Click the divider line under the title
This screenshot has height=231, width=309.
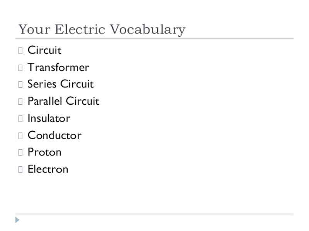(154, 38)
